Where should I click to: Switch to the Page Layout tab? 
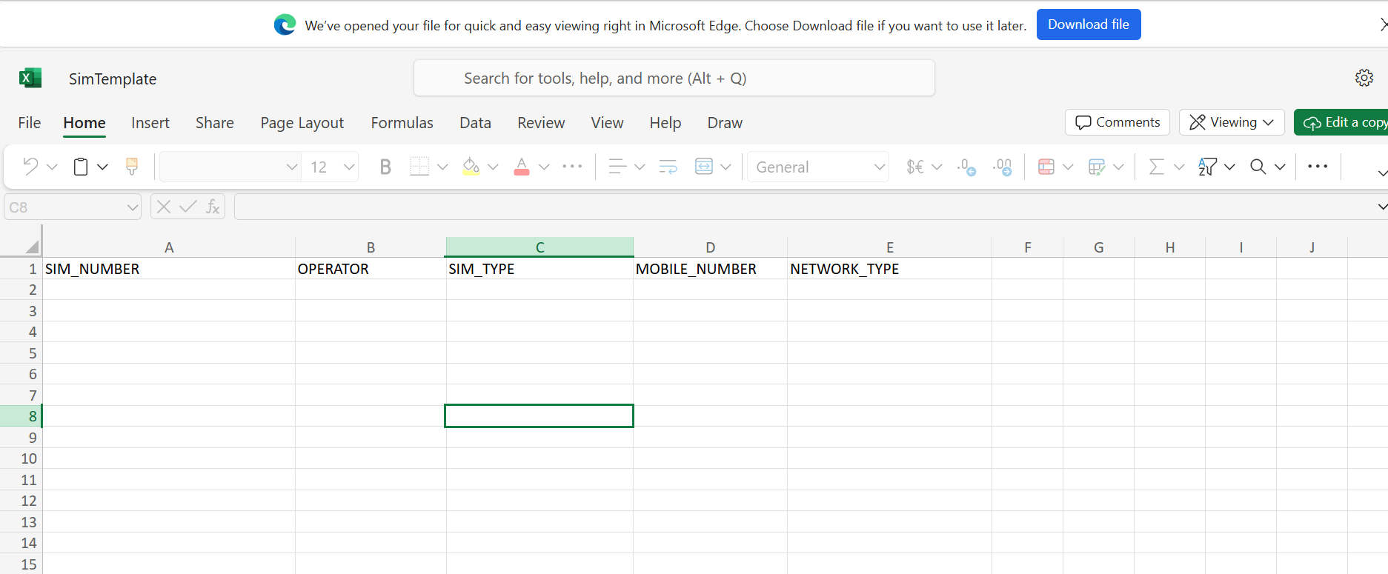[302, 123]
